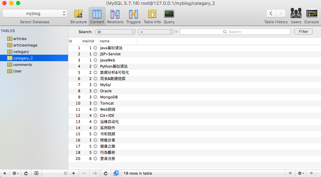Select the 转载分享 row
Viewport: 321px width, 177px height.
(195, 140)
